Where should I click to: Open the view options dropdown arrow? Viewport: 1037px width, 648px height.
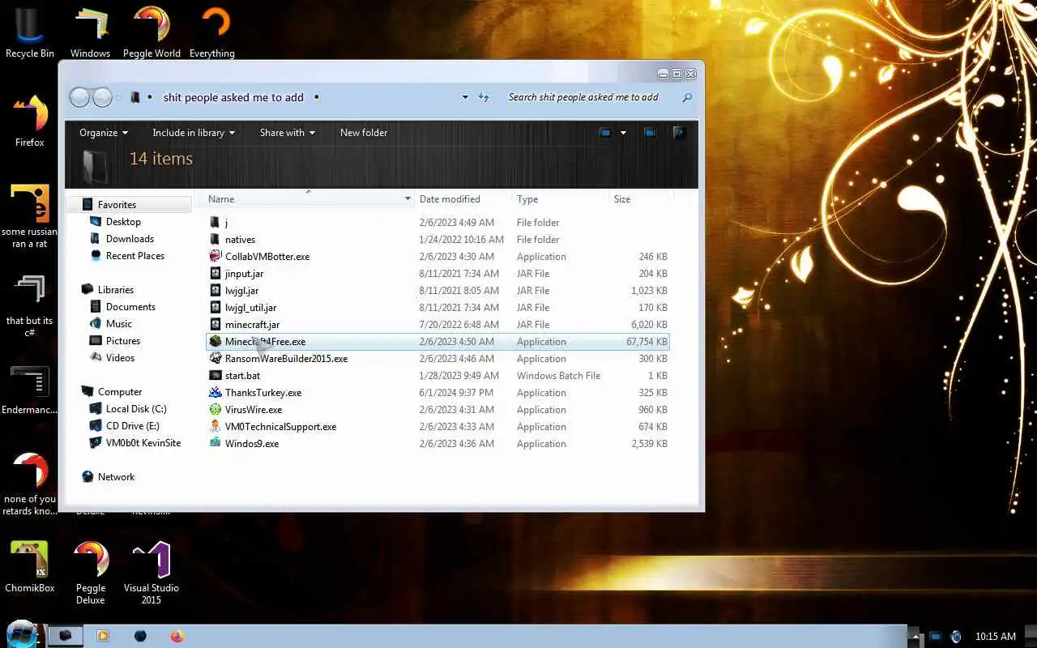pyautogui.click(x=623, y=133)
